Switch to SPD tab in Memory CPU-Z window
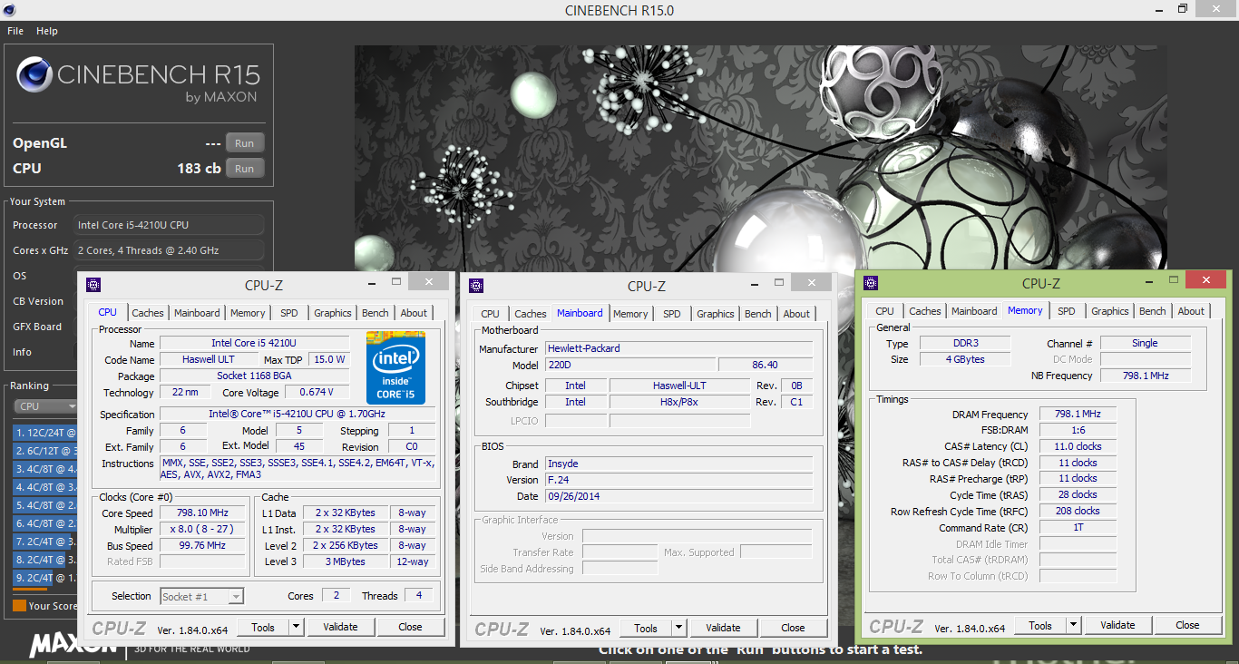The image size is (1239, 664). (1067, 311)
